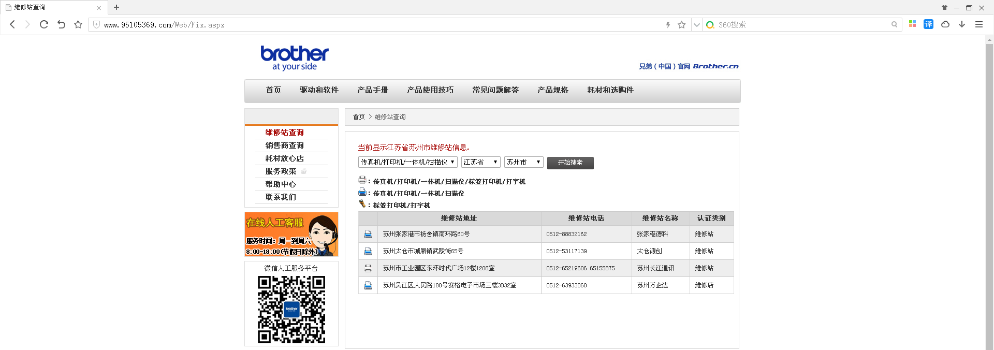
Task: Open the downloads arrow icon
Action: click(x=962, y=24)
